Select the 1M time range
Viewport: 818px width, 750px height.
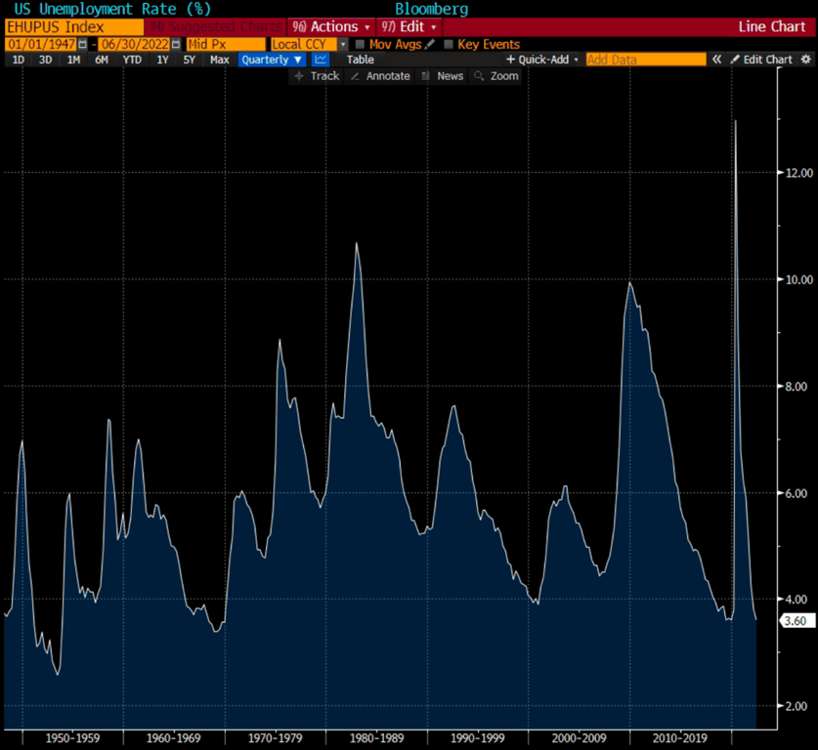(x=73, y=60)
